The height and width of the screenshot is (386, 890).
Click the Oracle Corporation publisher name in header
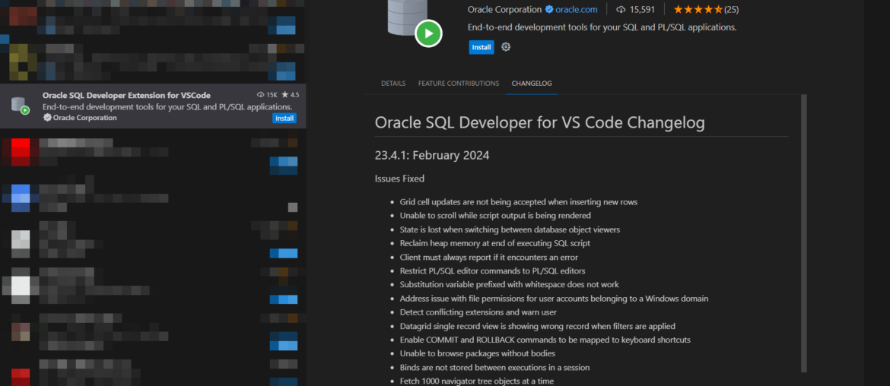[x=504, y=9]
